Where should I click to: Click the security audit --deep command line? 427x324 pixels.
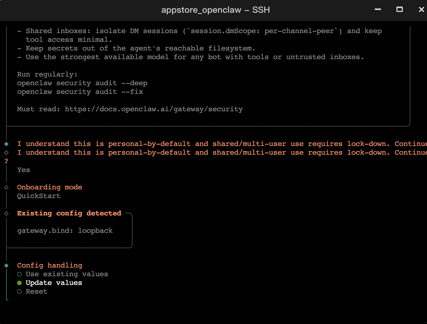point(82,83)
